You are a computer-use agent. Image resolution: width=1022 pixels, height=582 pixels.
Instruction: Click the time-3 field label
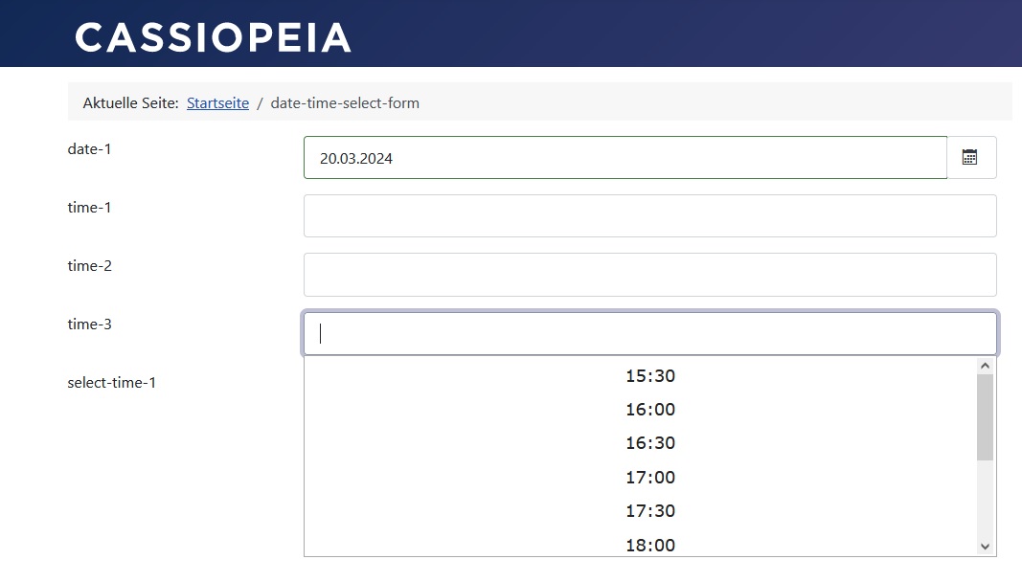click(x=89, y=324)
